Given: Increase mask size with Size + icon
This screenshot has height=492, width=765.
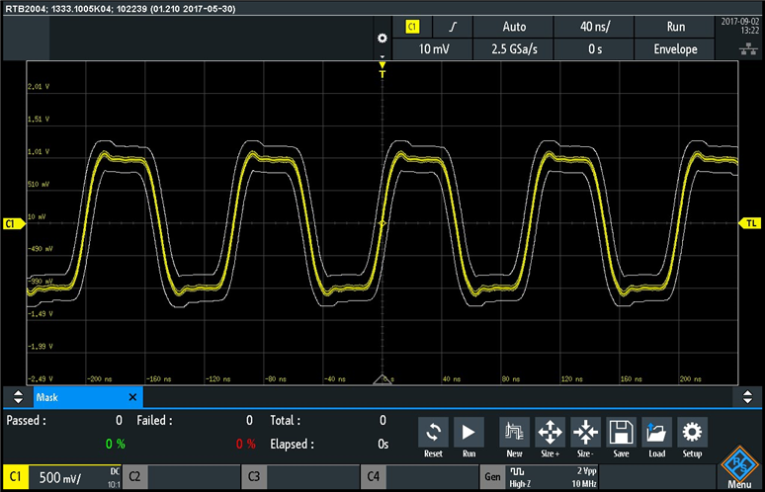Looking at the screenshot, I should point(550,436).
